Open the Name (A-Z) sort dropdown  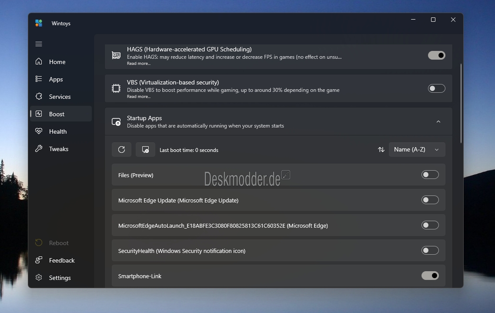[417, 149]
